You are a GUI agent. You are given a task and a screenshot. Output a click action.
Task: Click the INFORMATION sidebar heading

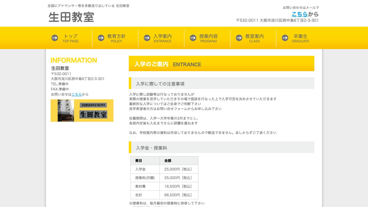coord(74,60)
